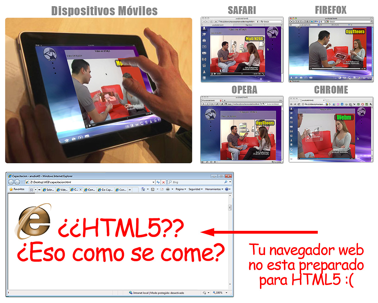This screenshot has width=378, height=303.
Task: Click the home icon in IE command bar
Action: coord(143,189)
